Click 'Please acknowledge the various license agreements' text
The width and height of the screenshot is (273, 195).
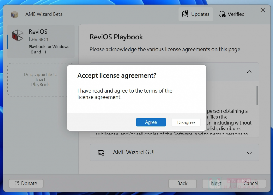point(165,49)
